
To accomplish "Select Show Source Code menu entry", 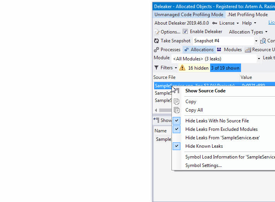I will (205, 91).
